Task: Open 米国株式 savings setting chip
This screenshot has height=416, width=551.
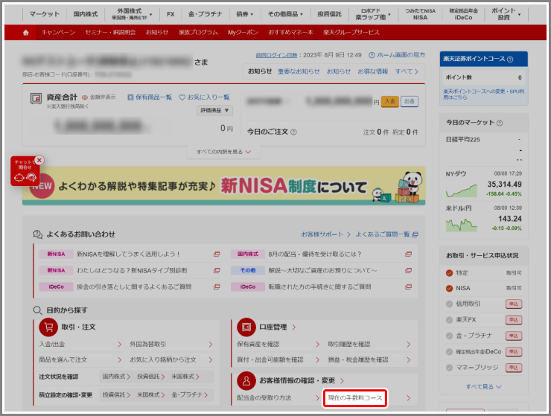Action: (x=150, y=395)
